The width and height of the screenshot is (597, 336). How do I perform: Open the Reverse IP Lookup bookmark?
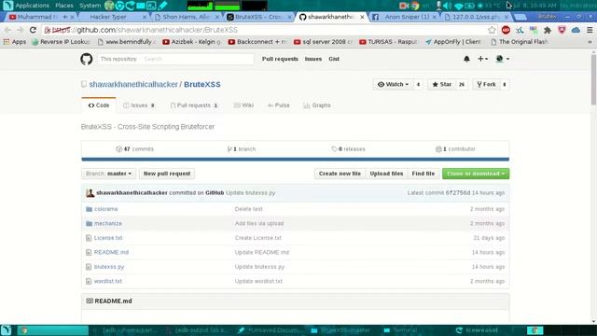pos(61,42)
